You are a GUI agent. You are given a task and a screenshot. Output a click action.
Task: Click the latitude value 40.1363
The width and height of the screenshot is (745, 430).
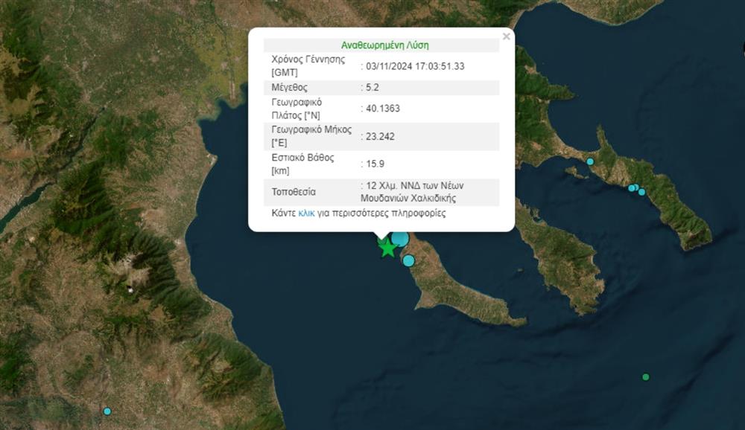pyautogui.click(x=383, y=109)
